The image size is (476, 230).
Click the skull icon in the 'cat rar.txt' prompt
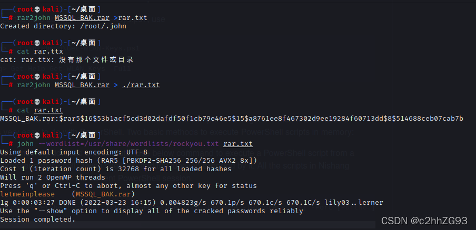tap(37, 101)
